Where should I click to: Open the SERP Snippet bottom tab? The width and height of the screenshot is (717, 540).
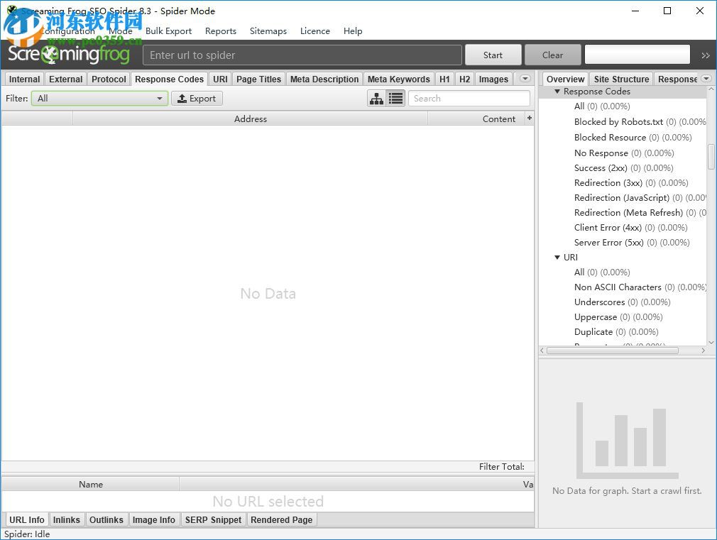pyautogui.click(x=213, y=520)
